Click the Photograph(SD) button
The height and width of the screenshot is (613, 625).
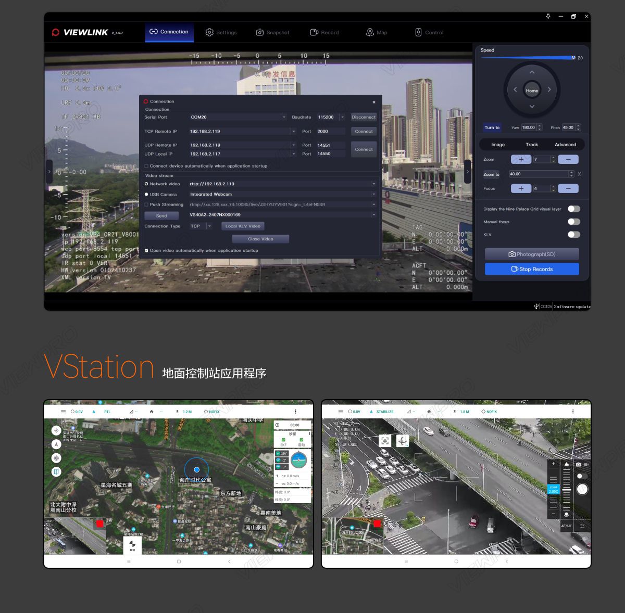tap(532, 254)
